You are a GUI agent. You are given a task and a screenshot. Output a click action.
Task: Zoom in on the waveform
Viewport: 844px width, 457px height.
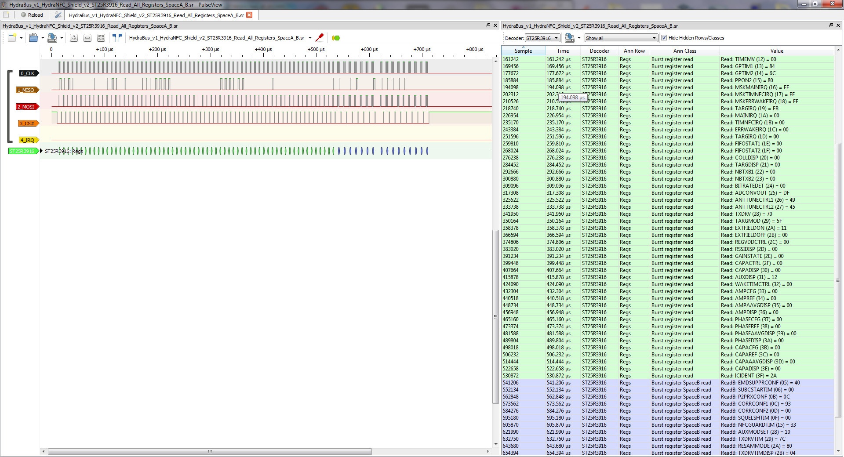tap(74, 38)
